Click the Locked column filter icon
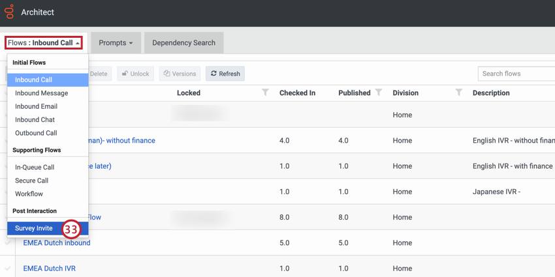The width and height of the screenshot is (555, 277). pyautogui.click(x=265, y=93)
